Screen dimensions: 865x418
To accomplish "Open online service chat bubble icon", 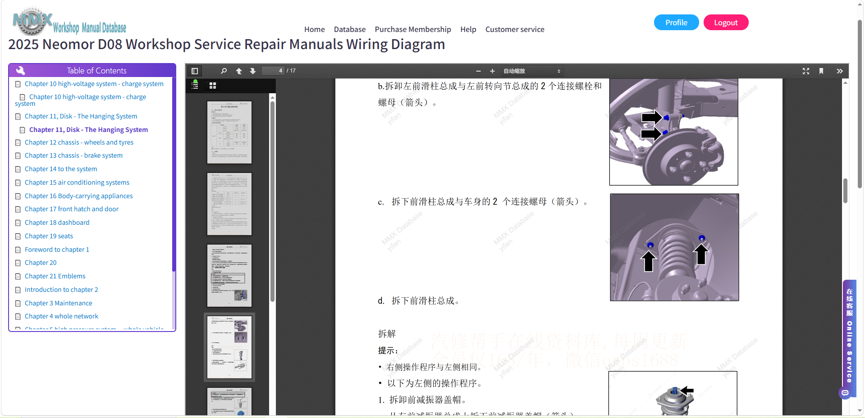I will point(845,393).
